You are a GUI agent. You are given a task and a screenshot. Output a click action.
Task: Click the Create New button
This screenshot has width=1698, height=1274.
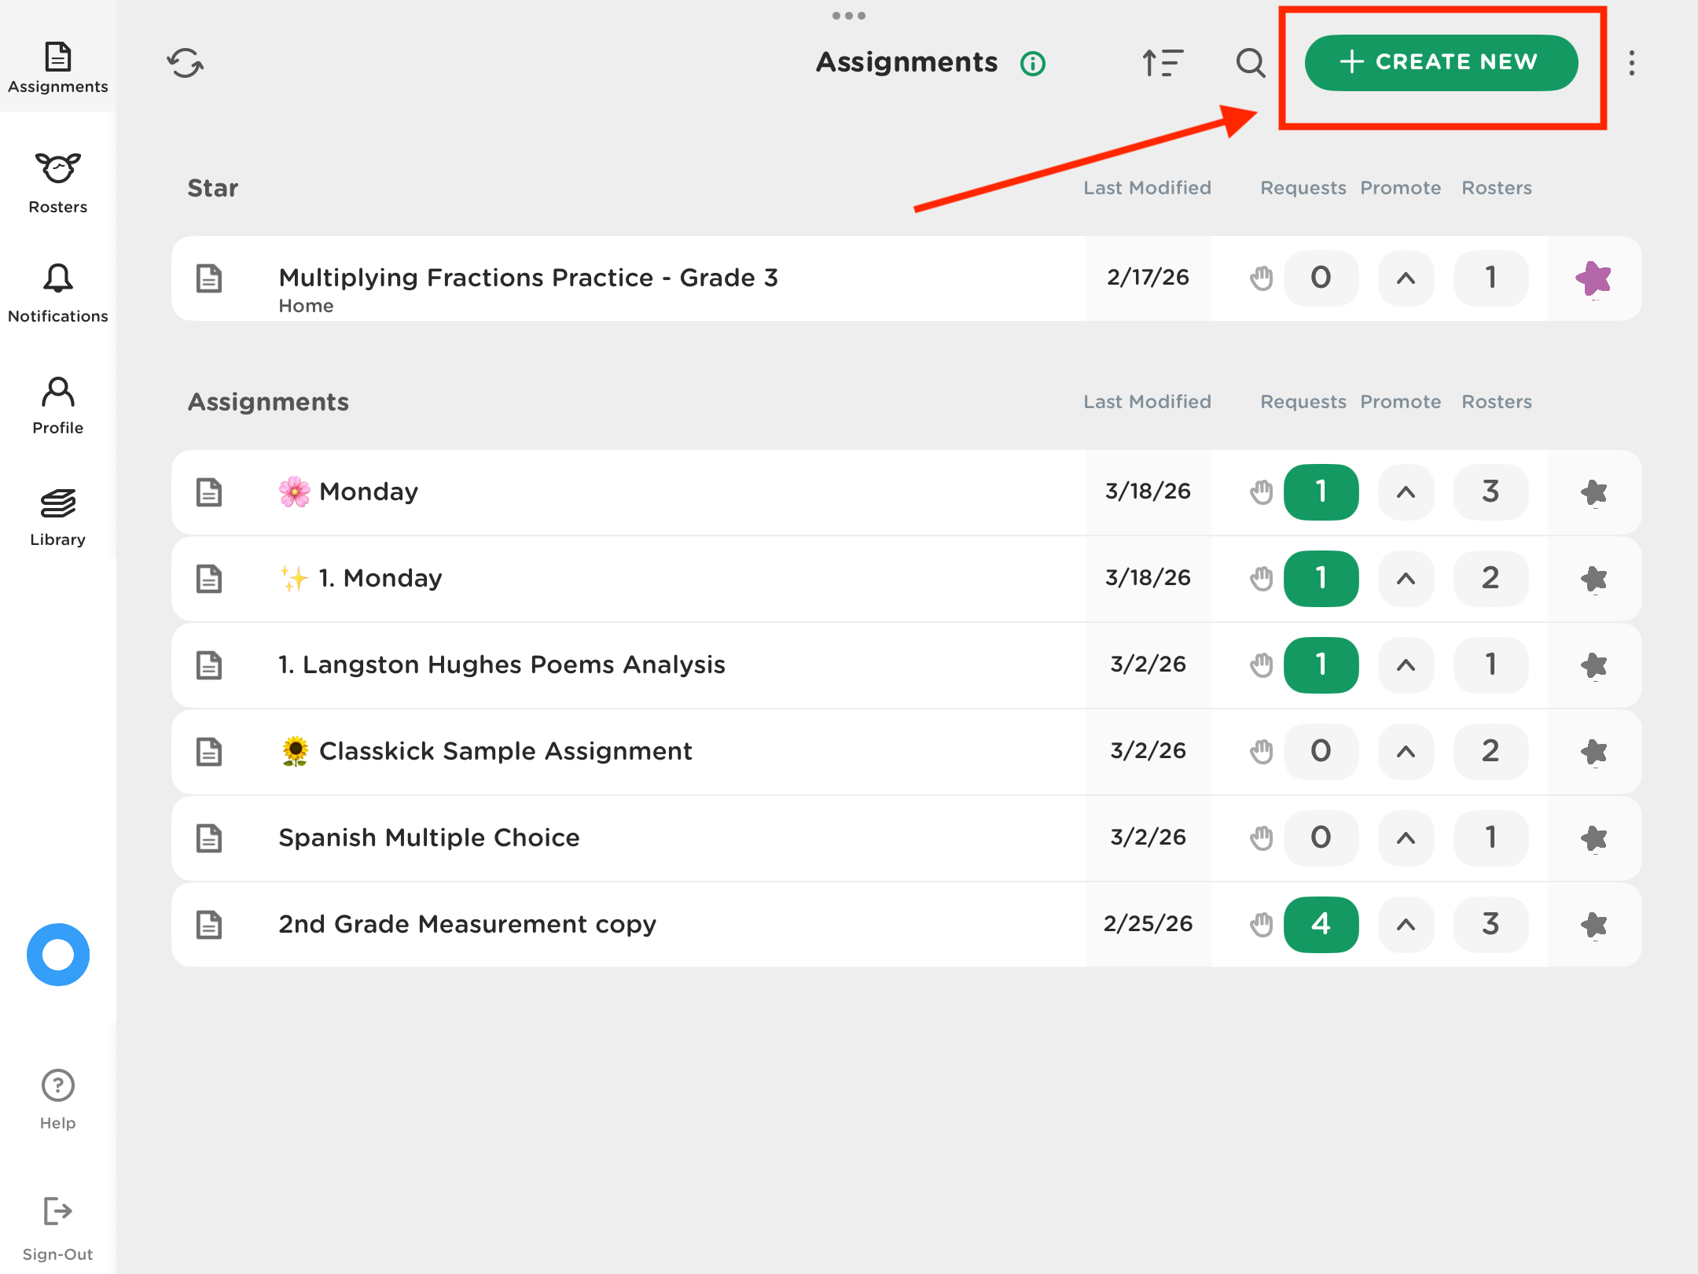pyautogui.click(x=1441, y=62)
